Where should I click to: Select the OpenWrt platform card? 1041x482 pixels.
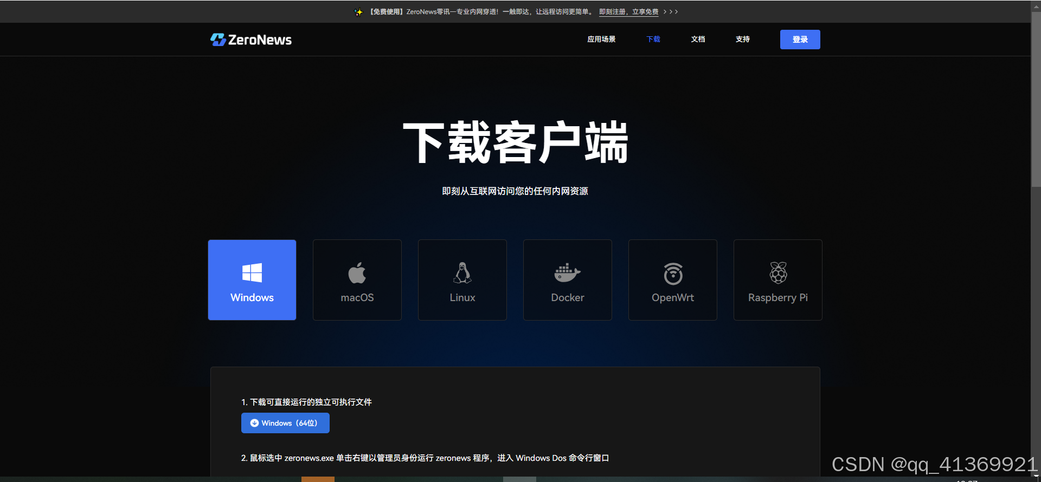tap(673, 280)
